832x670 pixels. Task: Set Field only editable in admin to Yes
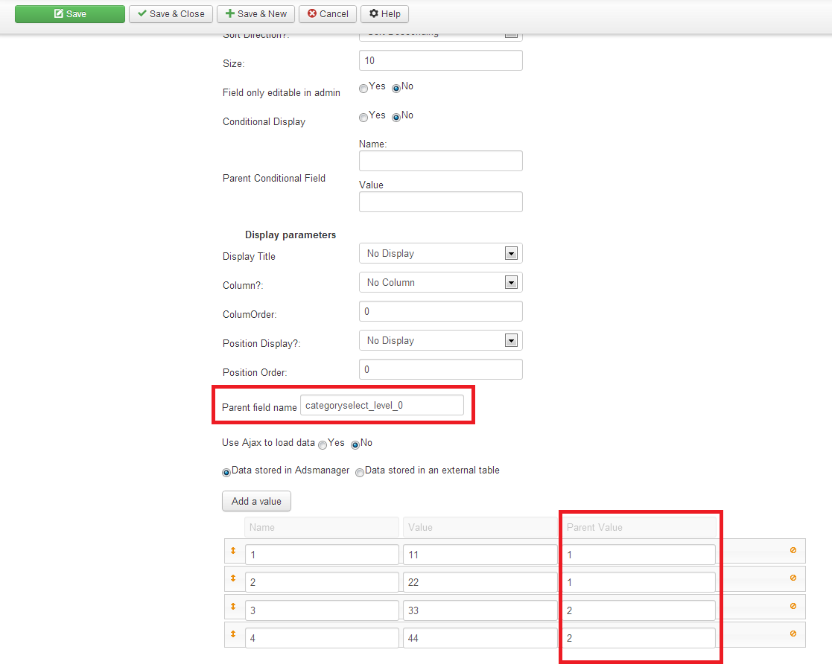(363, 89)
